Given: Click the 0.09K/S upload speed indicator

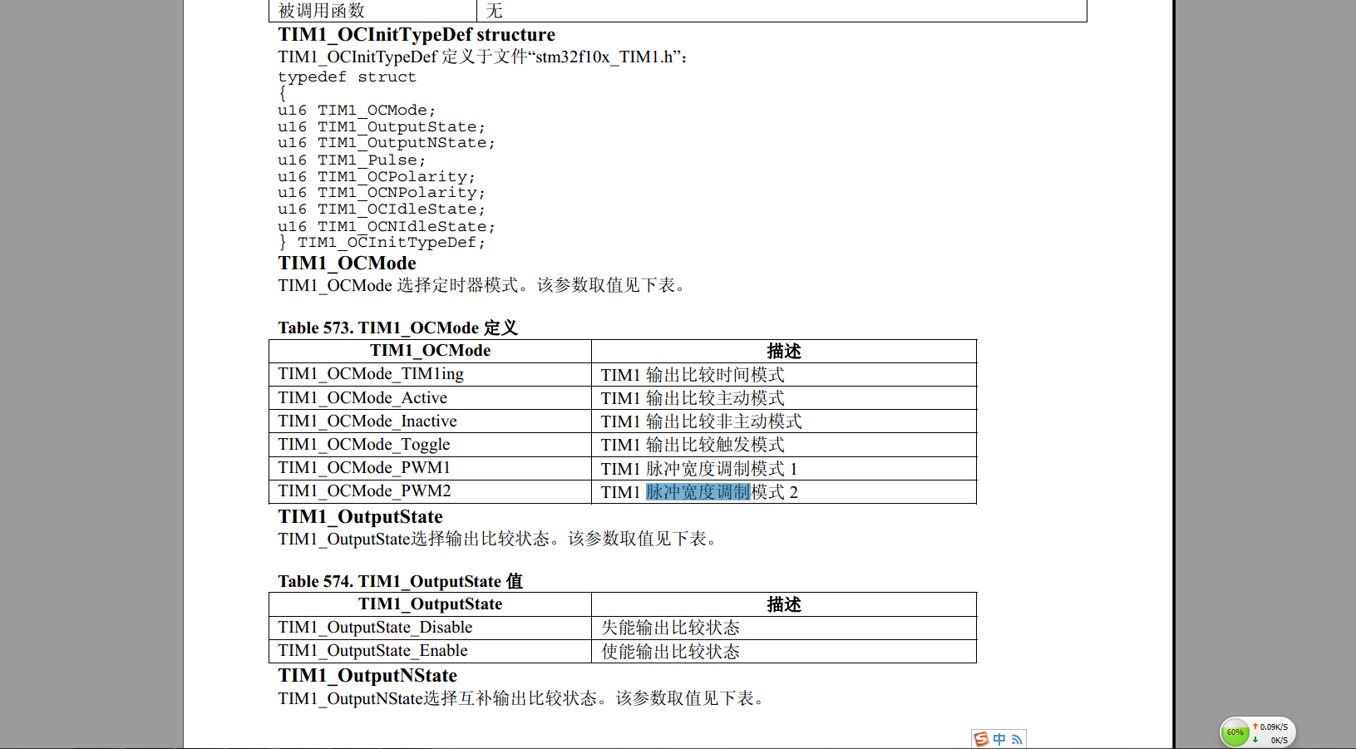Looking at the screenshot, I should 1272,727.
